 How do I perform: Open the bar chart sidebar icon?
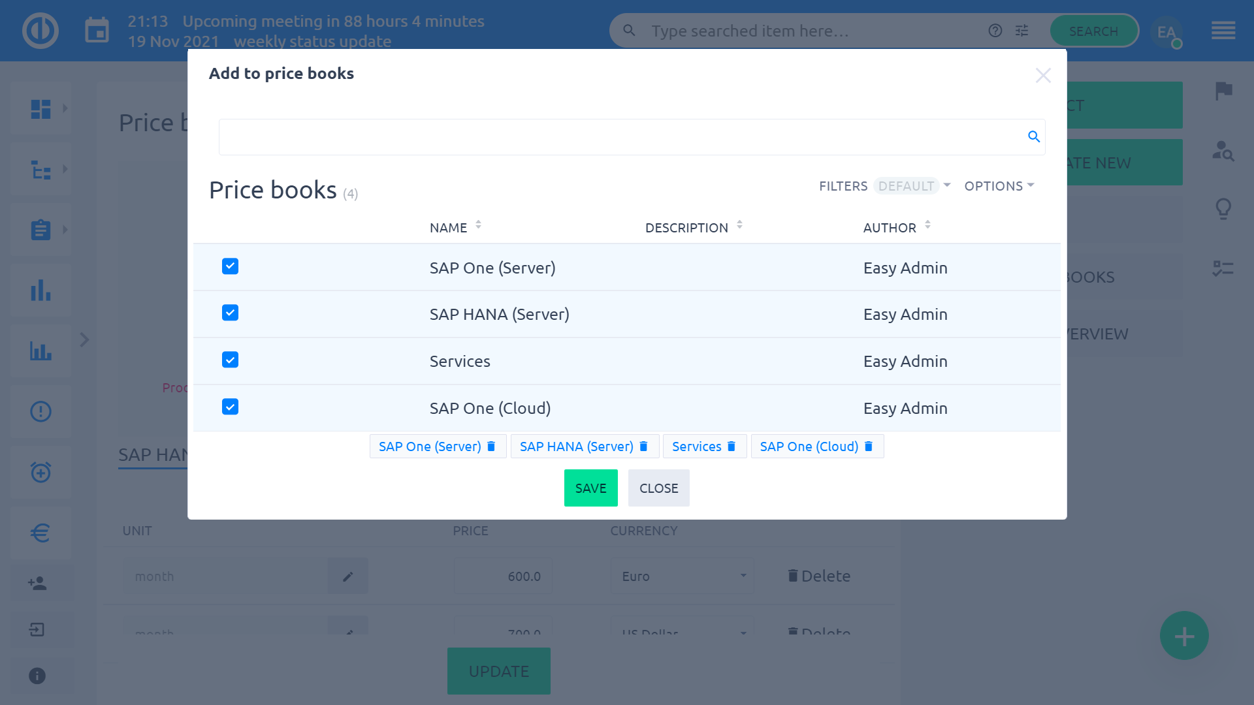click(40, 290)
